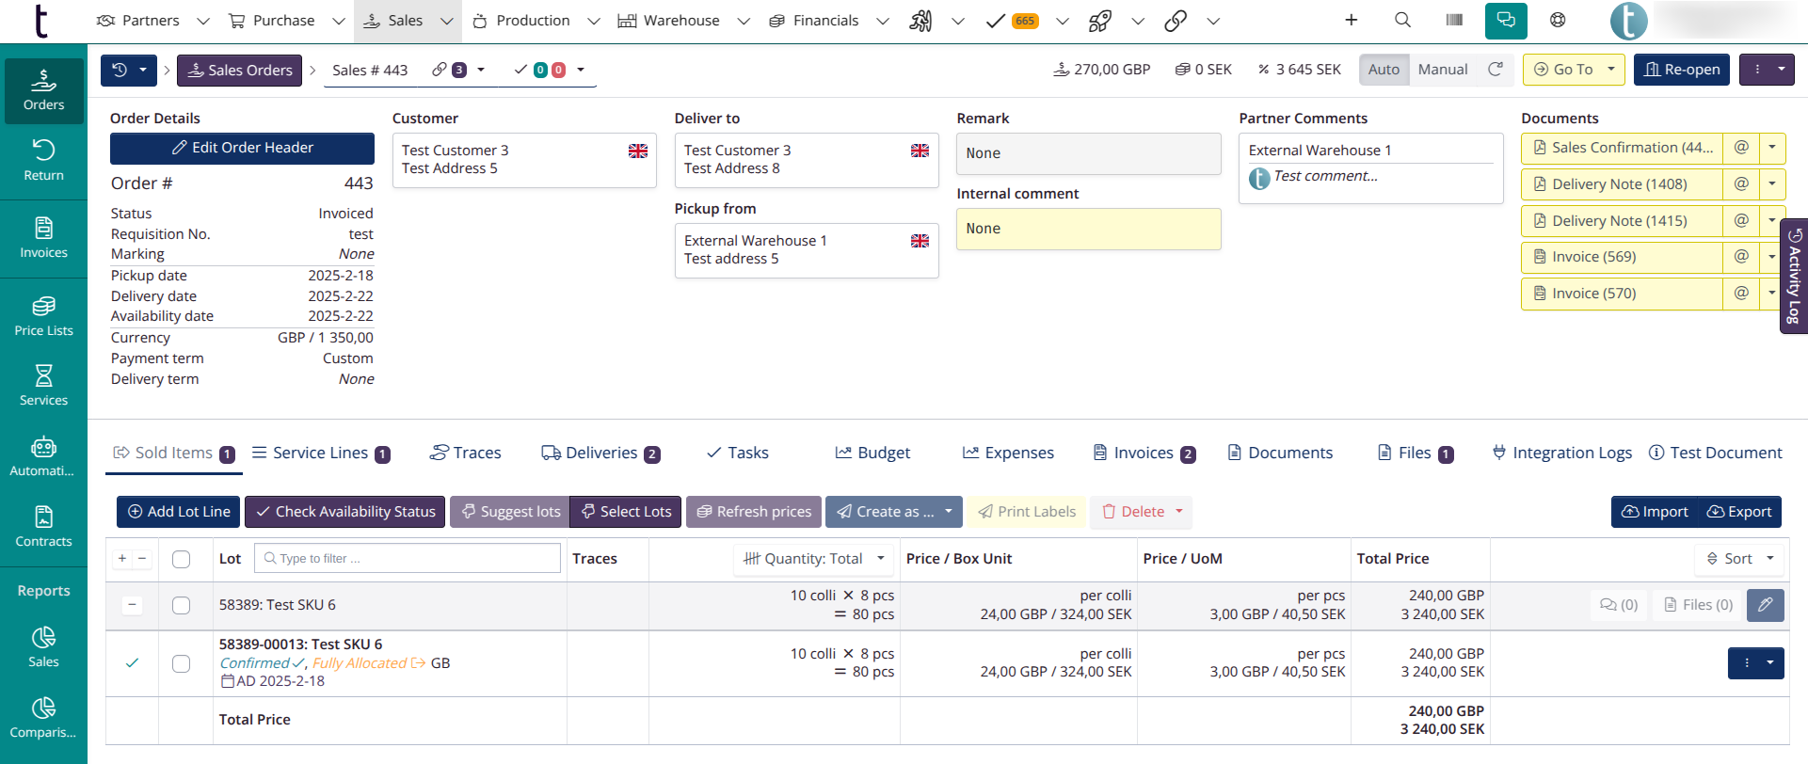Open Invoices in the left sidebar
Screen dimensions: 1808x764
point(43,237)
